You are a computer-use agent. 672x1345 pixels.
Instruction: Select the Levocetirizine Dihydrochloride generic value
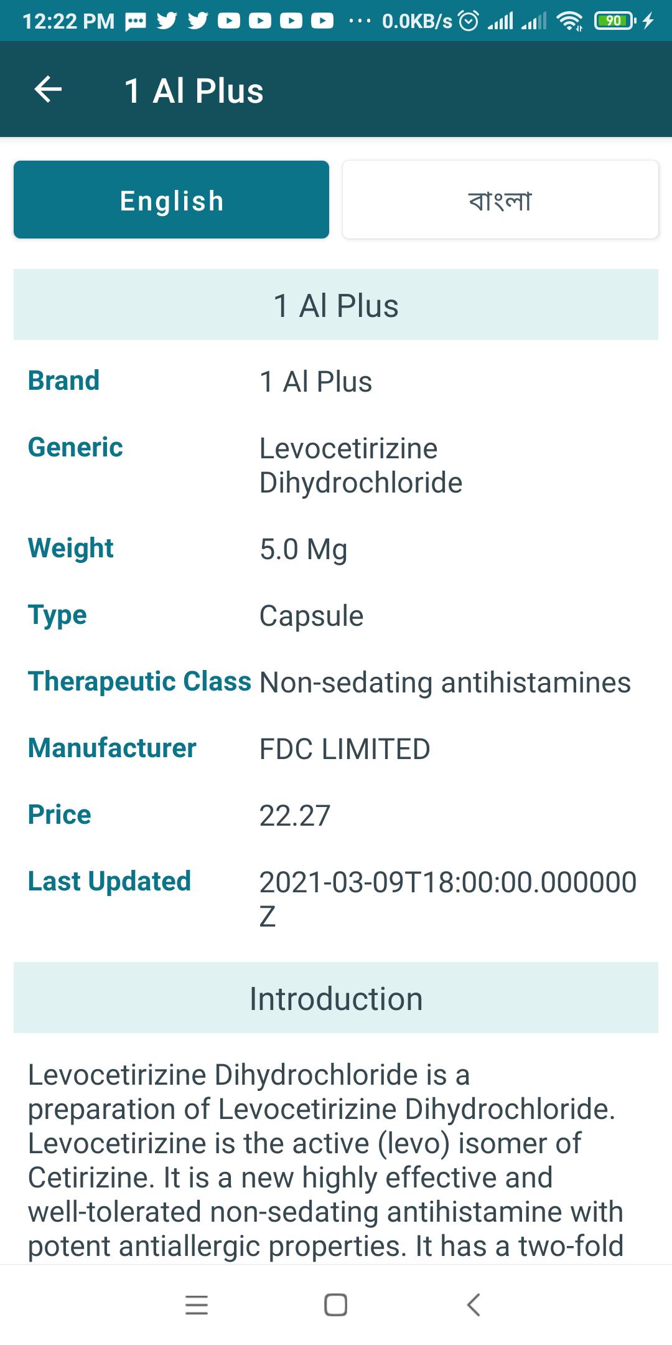[361, 465]
